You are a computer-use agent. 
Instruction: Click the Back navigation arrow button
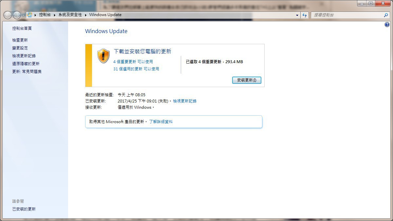[x=8, y=15]
